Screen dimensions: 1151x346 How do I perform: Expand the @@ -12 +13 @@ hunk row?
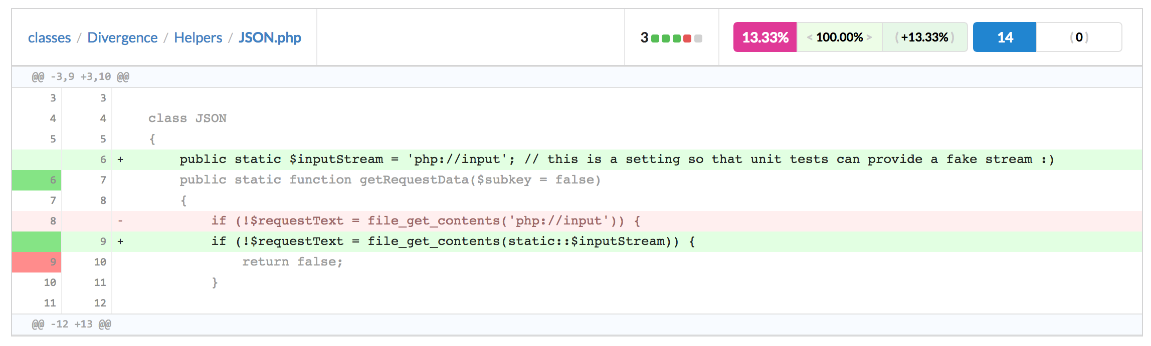tap(72, 324)
